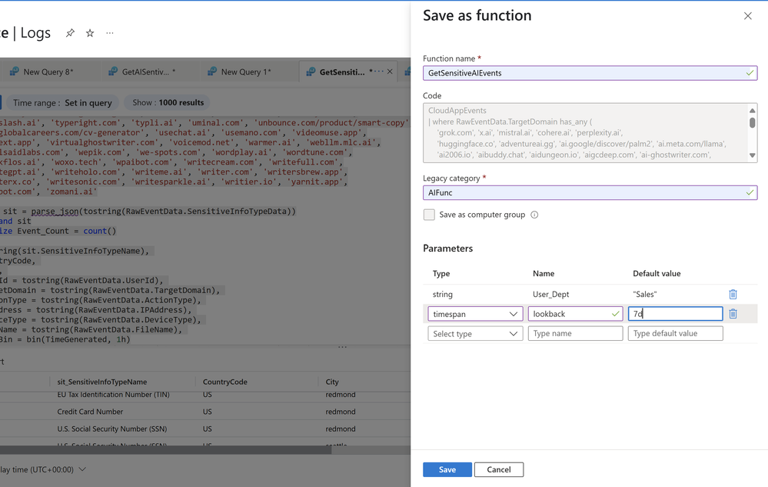Click the Legacy category input field
The width and height of the screenshot is (768, 487).
click(584, 192)
